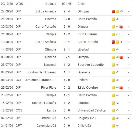Click yellow card icon in Colombia U23 vs Chile U23 row
The width and height of the screenshot is (133, 129).
click(x=113, y=126)
